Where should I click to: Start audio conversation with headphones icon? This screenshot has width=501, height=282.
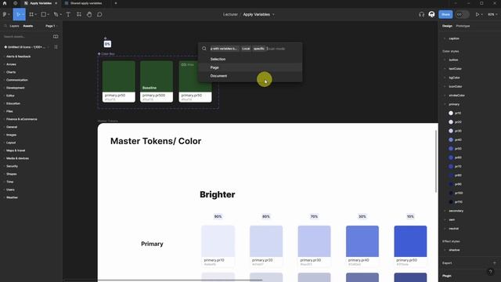pyautogui.click(x=421, y=14)
